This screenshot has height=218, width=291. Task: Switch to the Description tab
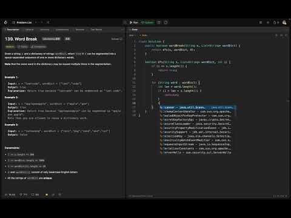coord(12,30)
